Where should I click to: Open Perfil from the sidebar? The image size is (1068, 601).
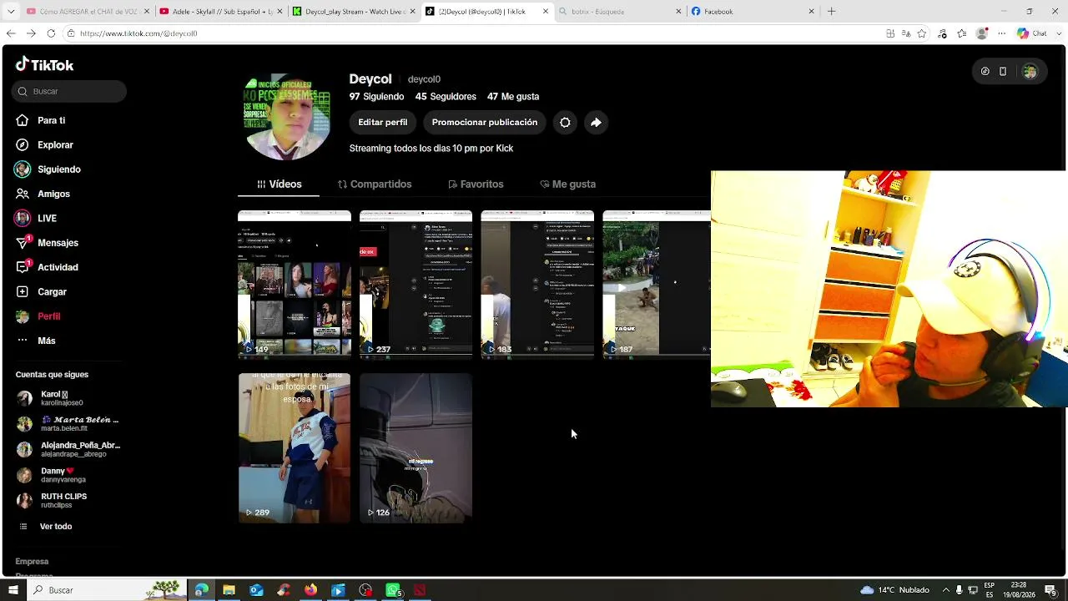38,316
